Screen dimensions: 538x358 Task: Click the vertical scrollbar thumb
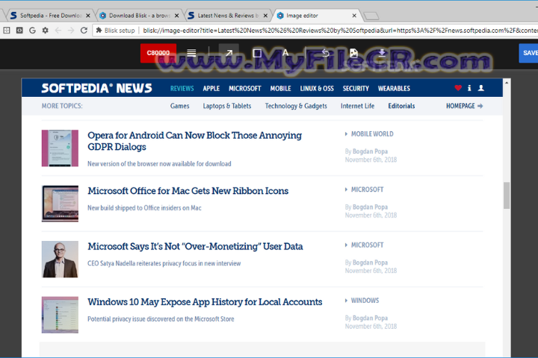click(x=507, y=195)
